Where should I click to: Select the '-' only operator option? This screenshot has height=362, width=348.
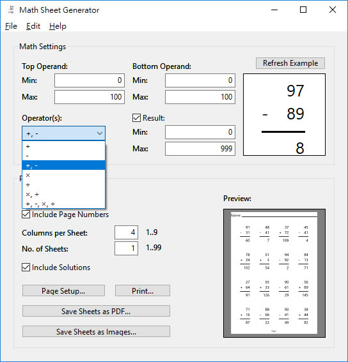63,156
